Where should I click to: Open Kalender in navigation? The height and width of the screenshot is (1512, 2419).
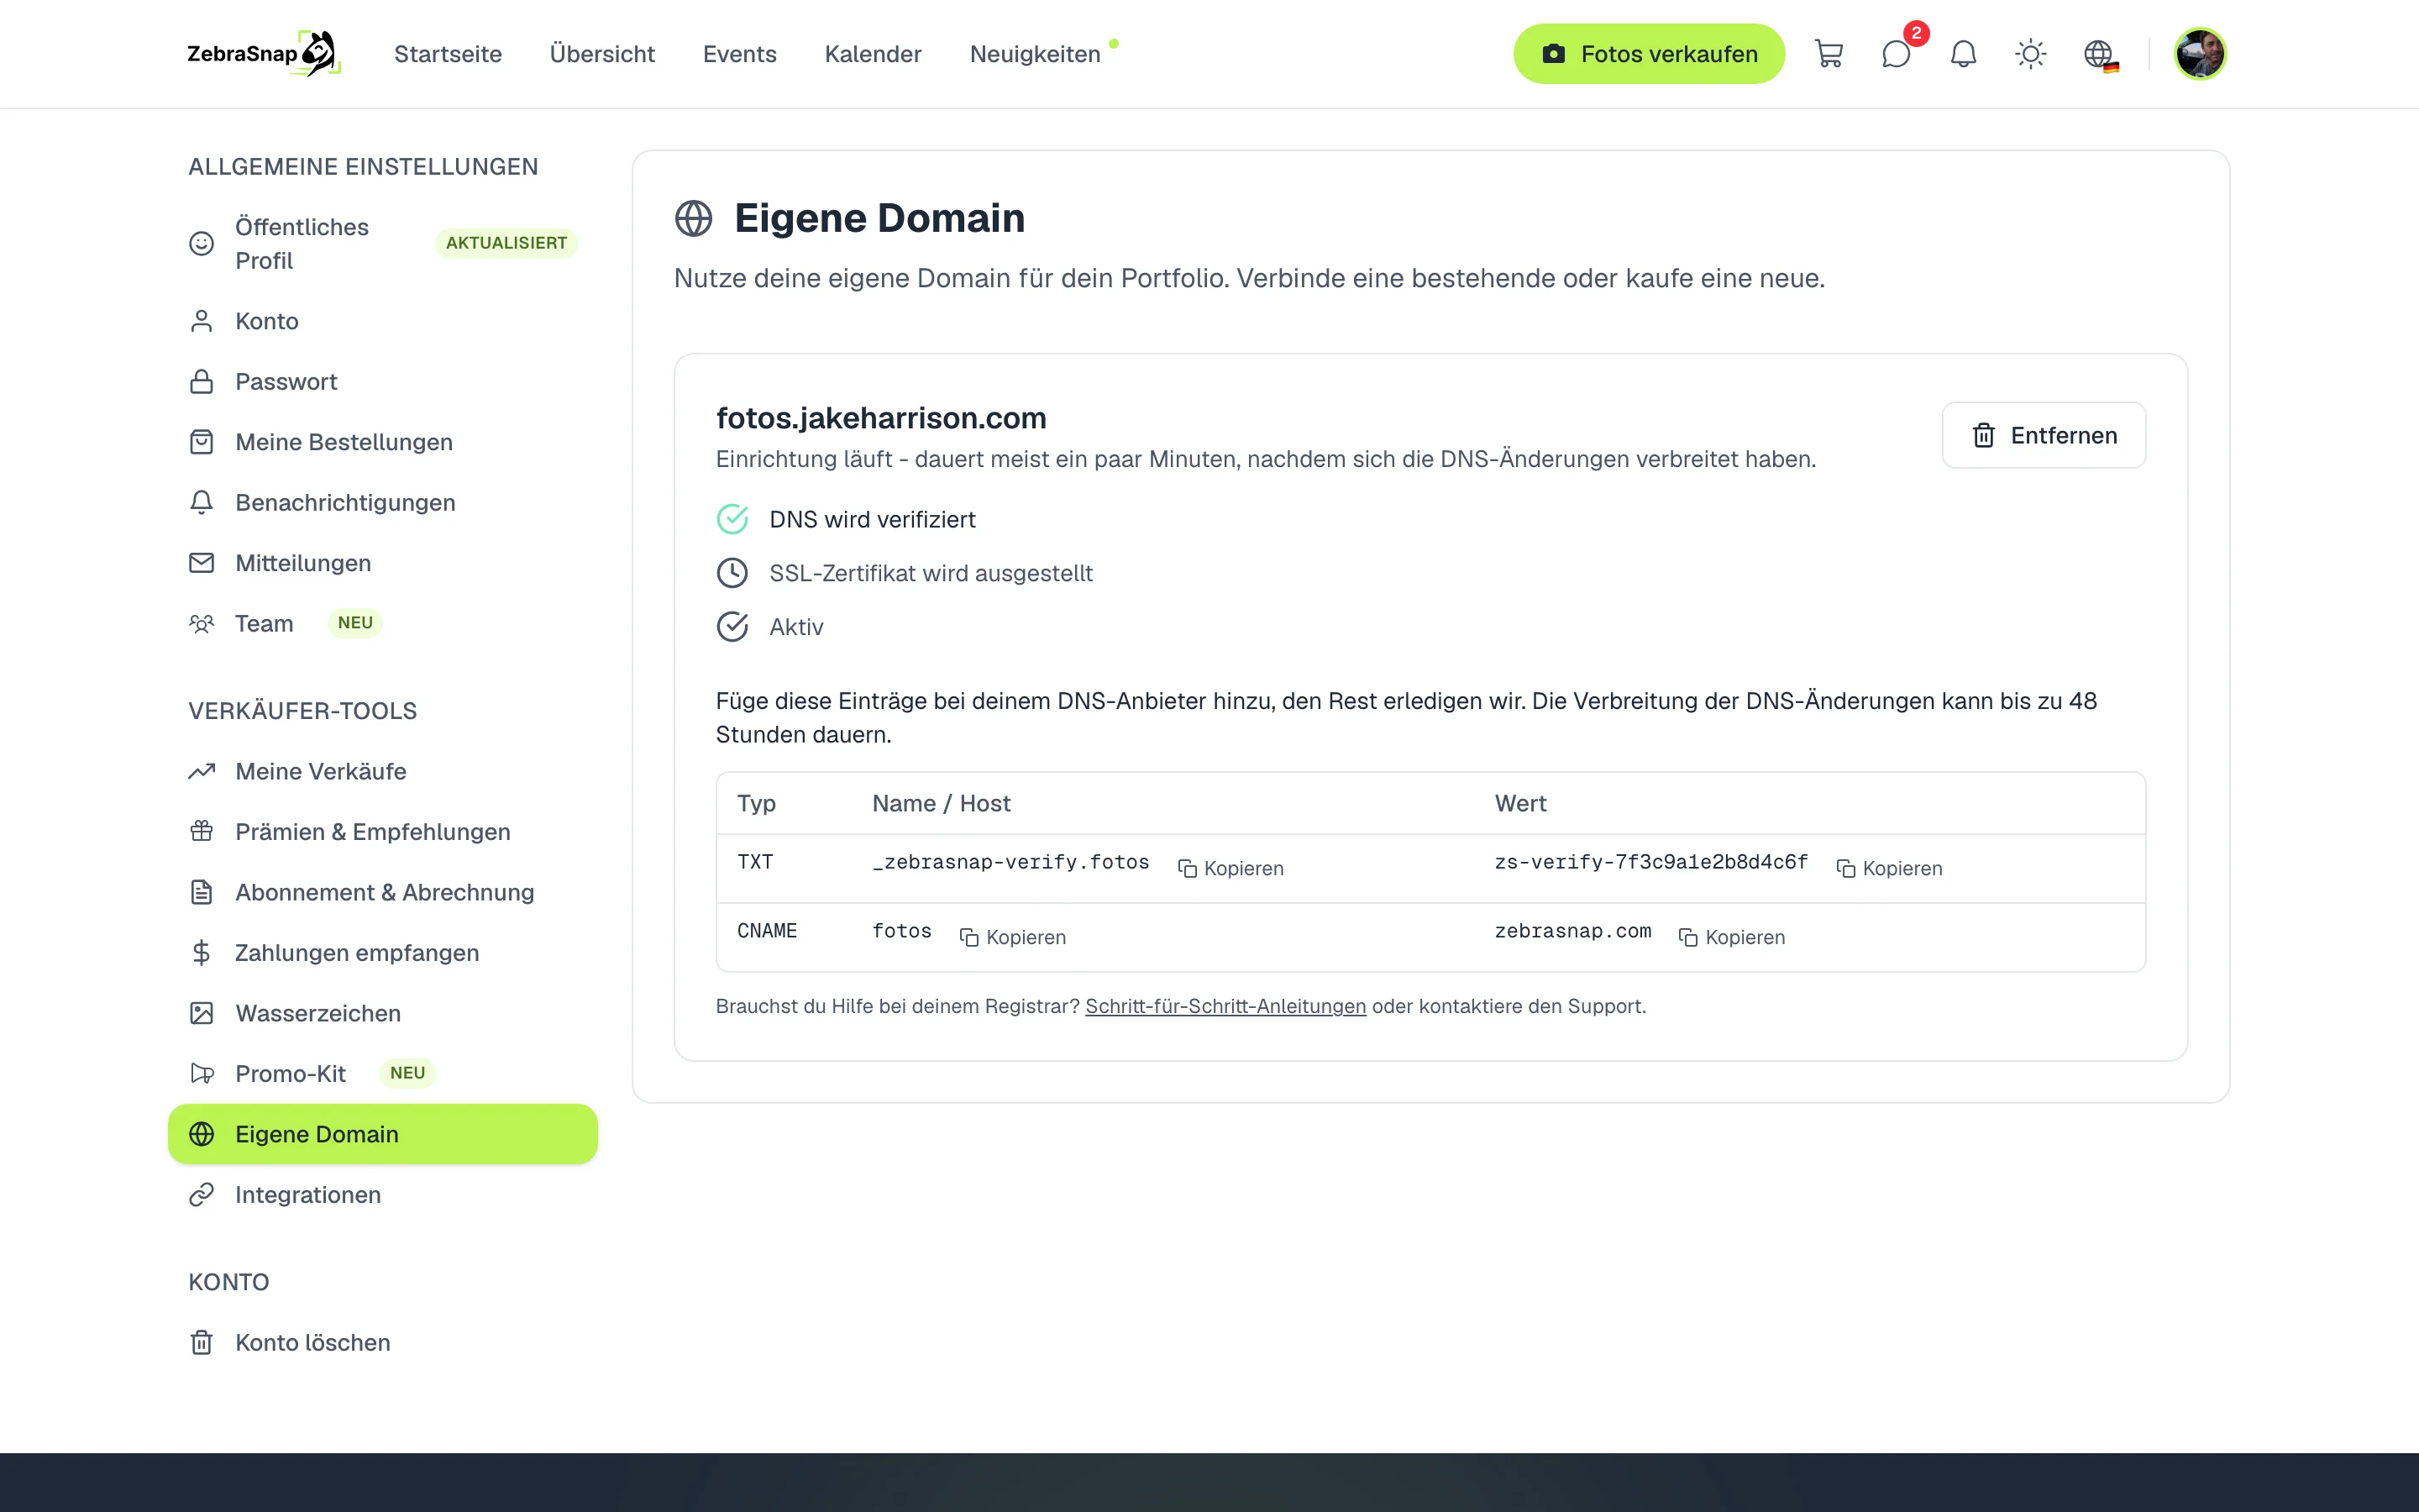[x=873, y=54]
